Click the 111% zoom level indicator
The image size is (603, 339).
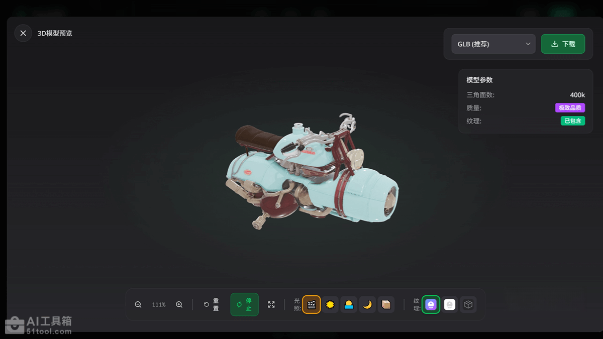[159, 305]
